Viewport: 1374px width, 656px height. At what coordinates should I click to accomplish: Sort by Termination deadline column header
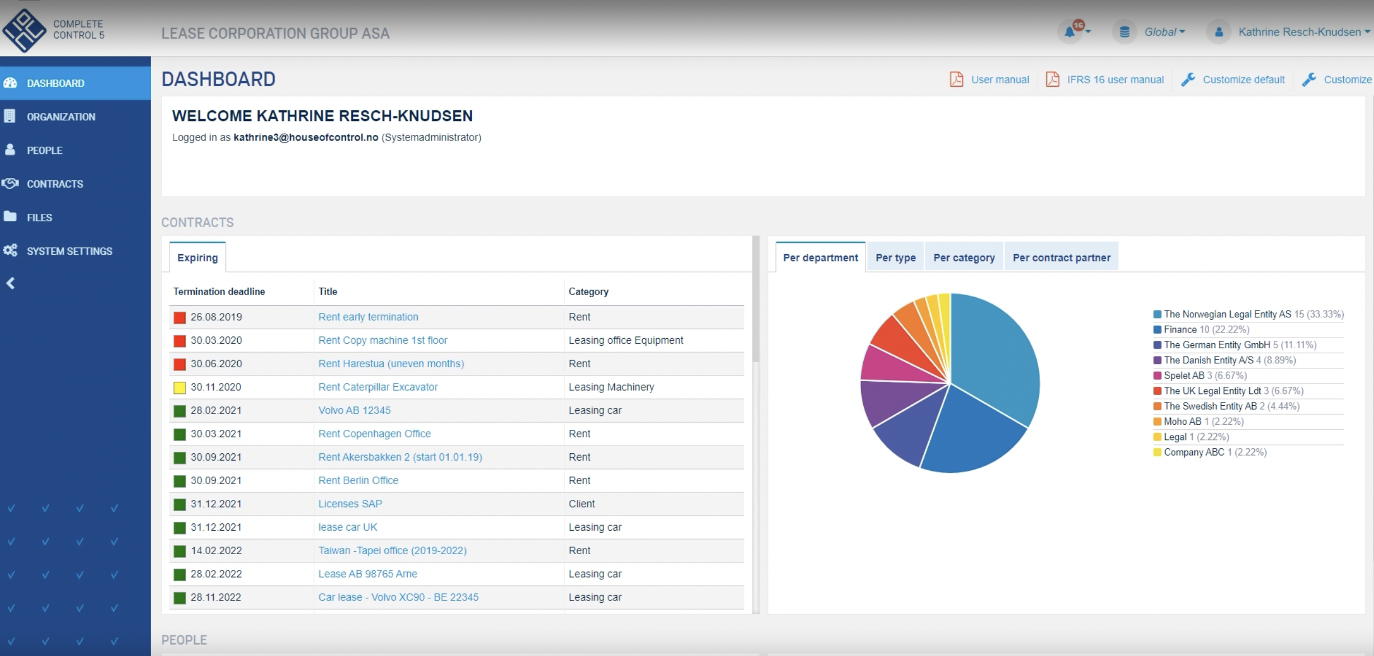[x=219, y=291]
